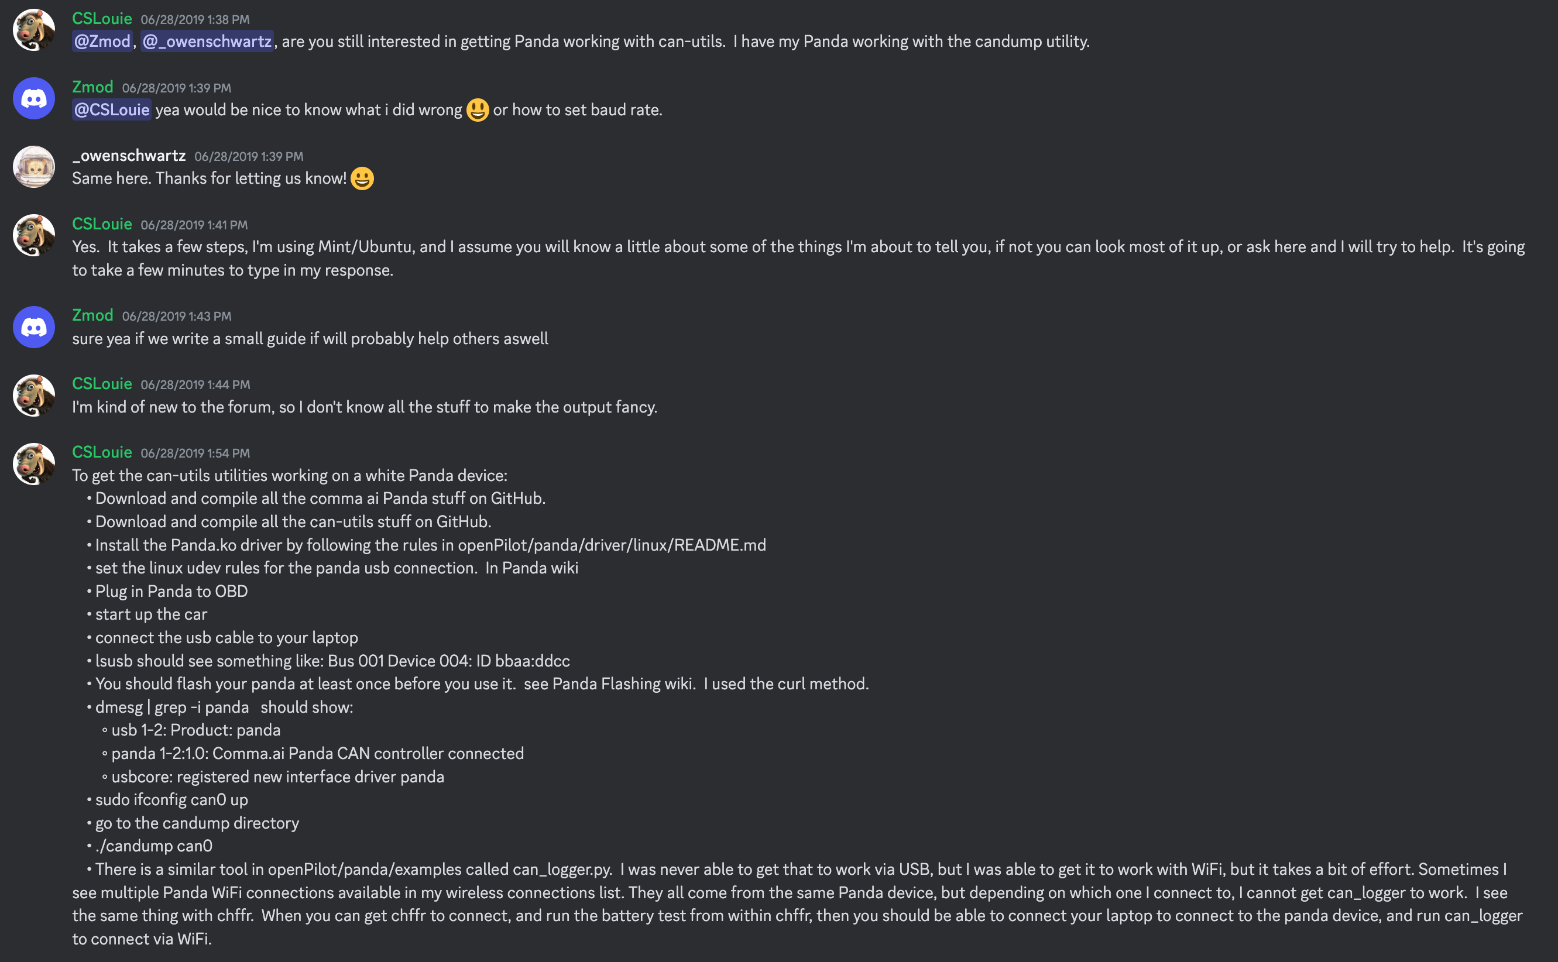The height and width of the screenshot is (962, 1558).
Task: Click the Zmod username at 1:43 PM
Action: tap(92, 315)
